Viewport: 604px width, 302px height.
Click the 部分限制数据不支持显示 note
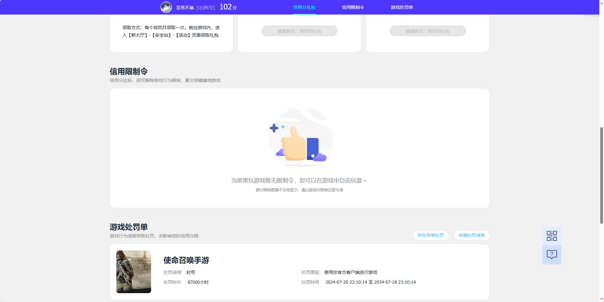click(x=299, y=190)
